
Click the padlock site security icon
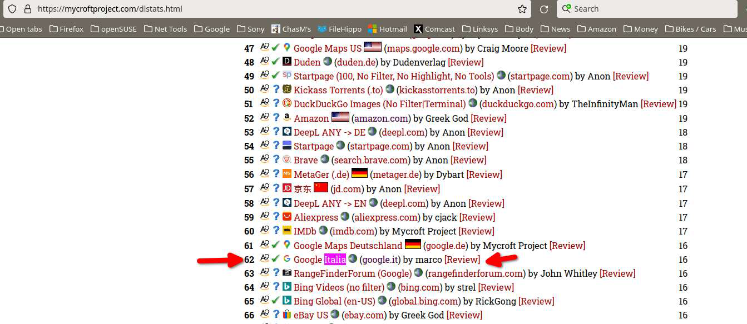pyautogui.click(x=27, y=9)
